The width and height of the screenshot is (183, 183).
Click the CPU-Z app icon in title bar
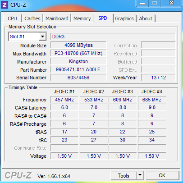5,5
